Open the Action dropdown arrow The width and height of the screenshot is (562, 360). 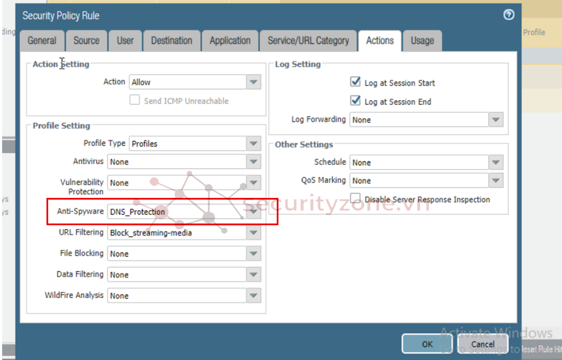click(x=254, y=82)
